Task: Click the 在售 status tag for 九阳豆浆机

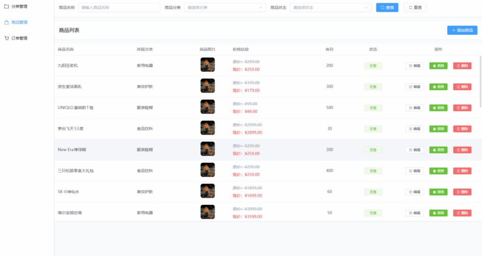Action: [373, 66]
